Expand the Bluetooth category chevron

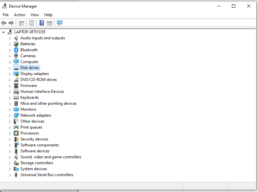[x=10, y=50]
